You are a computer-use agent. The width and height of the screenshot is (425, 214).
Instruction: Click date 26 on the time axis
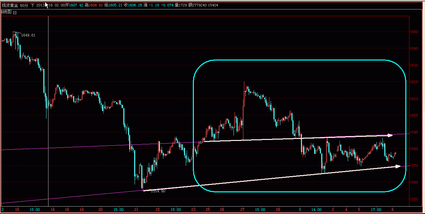click(222, 210)
